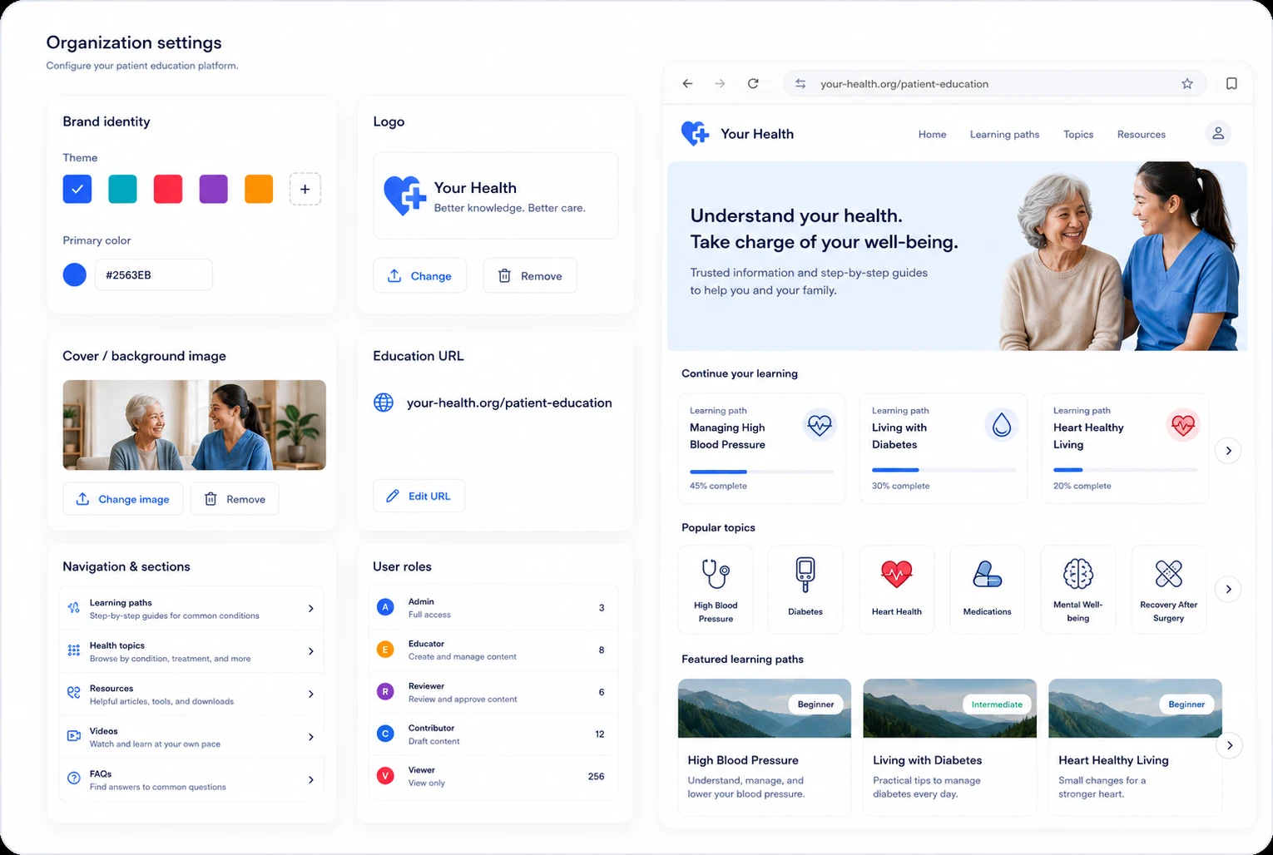Click the Change logo button
The height and width of the screenshot is (855, 1273).
[419, 275]
